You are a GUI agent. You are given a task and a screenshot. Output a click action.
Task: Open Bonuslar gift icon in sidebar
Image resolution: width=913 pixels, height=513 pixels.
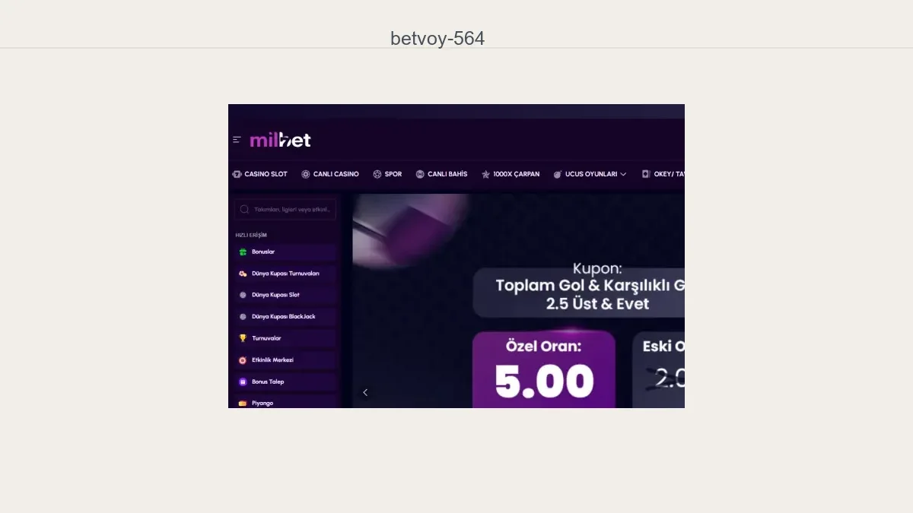[243, 252]
